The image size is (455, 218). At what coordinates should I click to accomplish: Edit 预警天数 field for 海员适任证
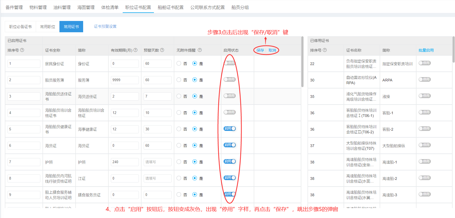coord(158,97)
